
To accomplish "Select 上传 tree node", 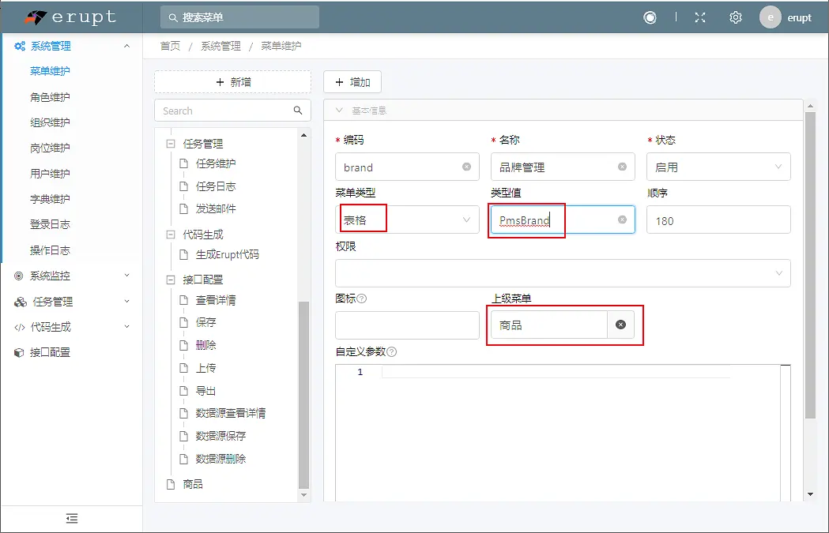I will pyautogui.click(x=205, y=368).
